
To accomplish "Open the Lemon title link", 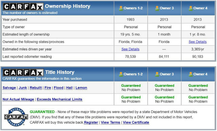I will (x=81, y=88).
